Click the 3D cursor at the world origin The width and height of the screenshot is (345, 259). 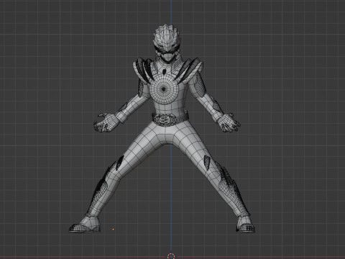click(171, 256)
